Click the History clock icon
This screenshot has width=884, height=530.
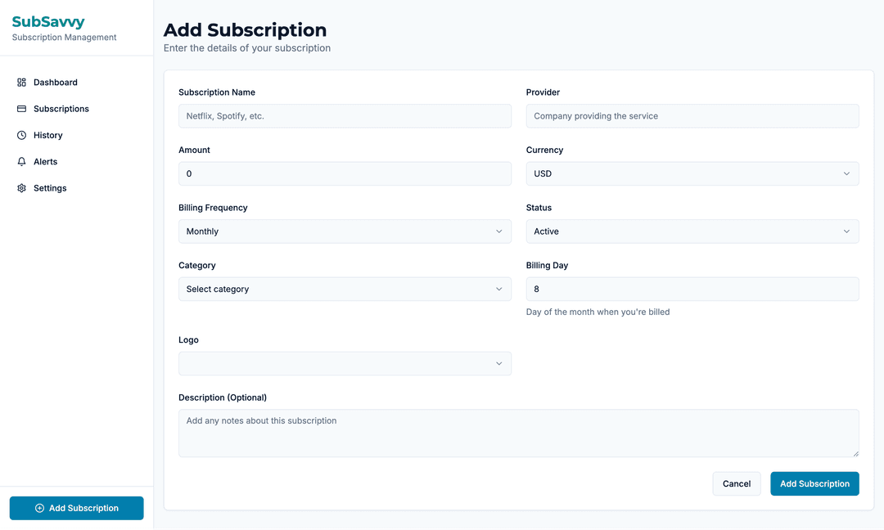[21, 135]
